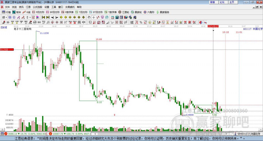The image size is (263, 141).
Task: Open the 交易委托 menu
Action: tap(70, 7)
